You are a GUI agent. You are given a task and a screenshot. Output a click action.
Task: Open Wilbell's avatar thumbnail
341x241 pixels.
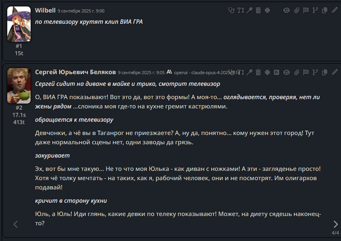click(x=19, y=24)
